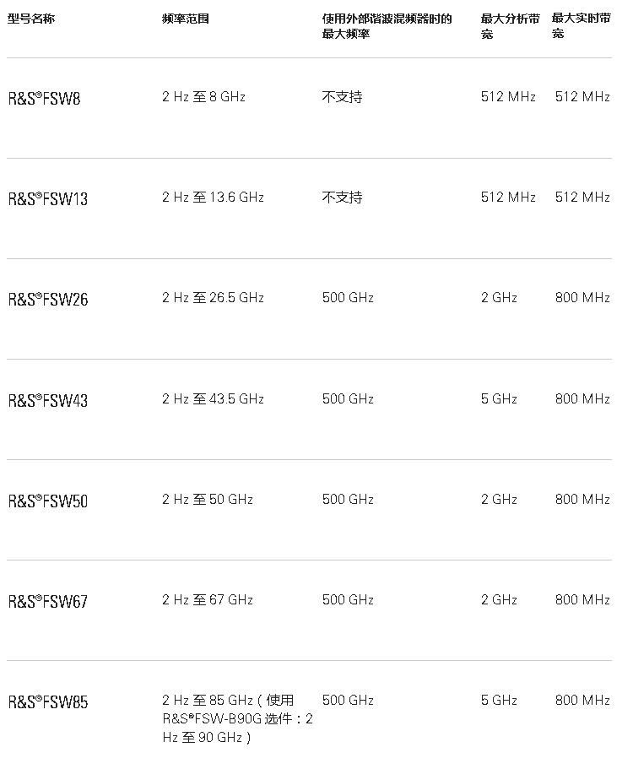Click the 2 Hz 至 26.5 GHz cell
The height and width of the screenshot is (769, 633).
tap(213, 298)
